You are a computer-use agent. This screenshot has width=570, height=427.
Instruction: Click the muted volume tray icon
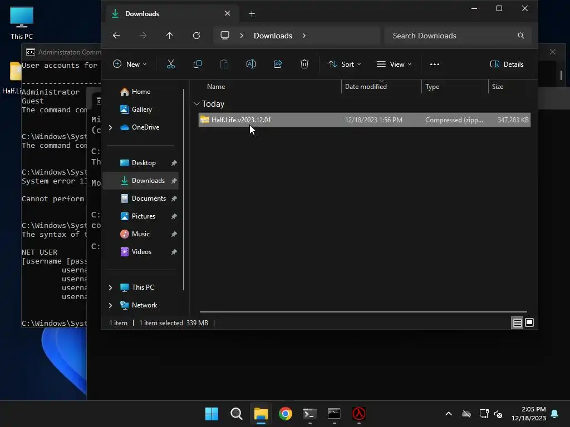(498, 414)
